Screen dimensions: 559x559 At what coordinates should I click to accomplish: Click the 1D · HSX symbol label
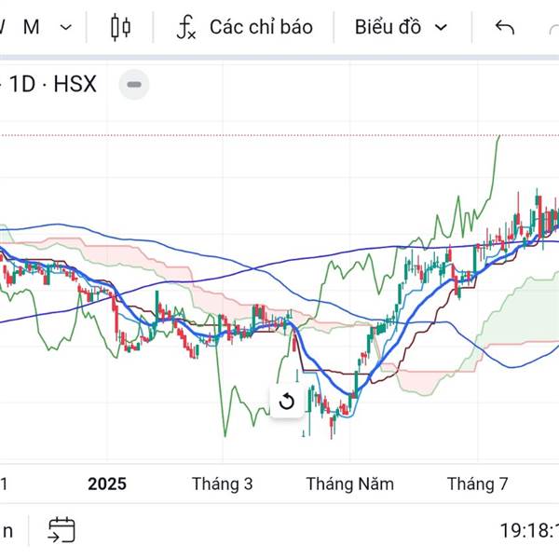pos(53,84)
